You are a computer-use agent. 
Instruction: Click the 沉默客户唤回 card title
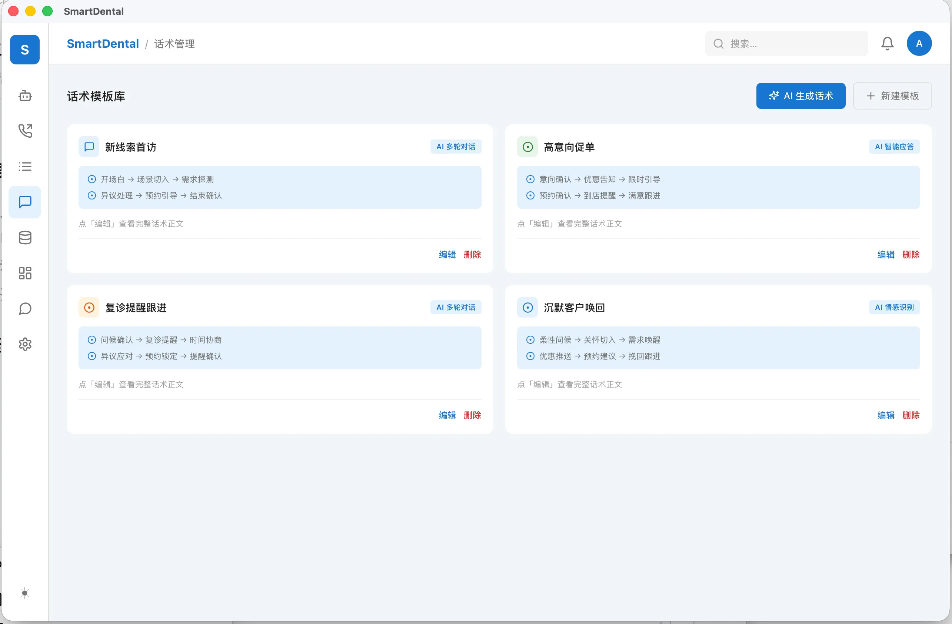[575, 308]
